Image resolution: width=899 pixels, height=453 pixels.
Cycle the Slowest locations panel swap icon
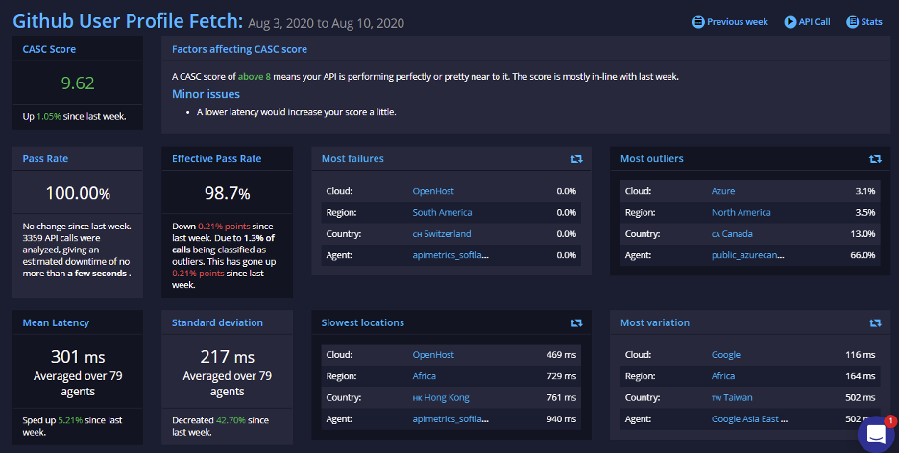[576, 323]
